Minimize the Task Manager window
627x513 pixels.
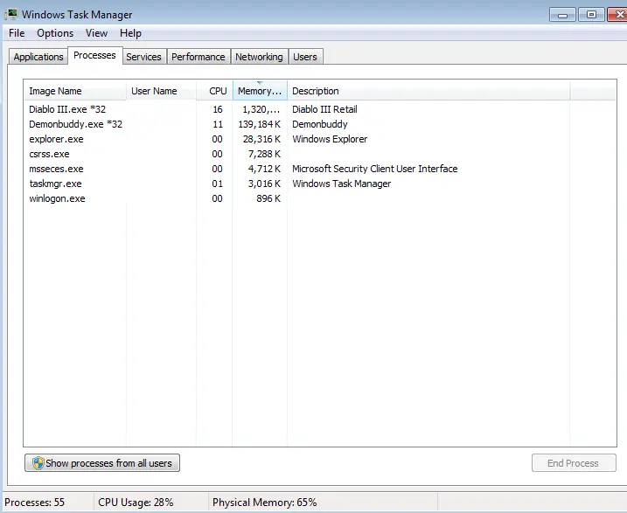[562, 15]
